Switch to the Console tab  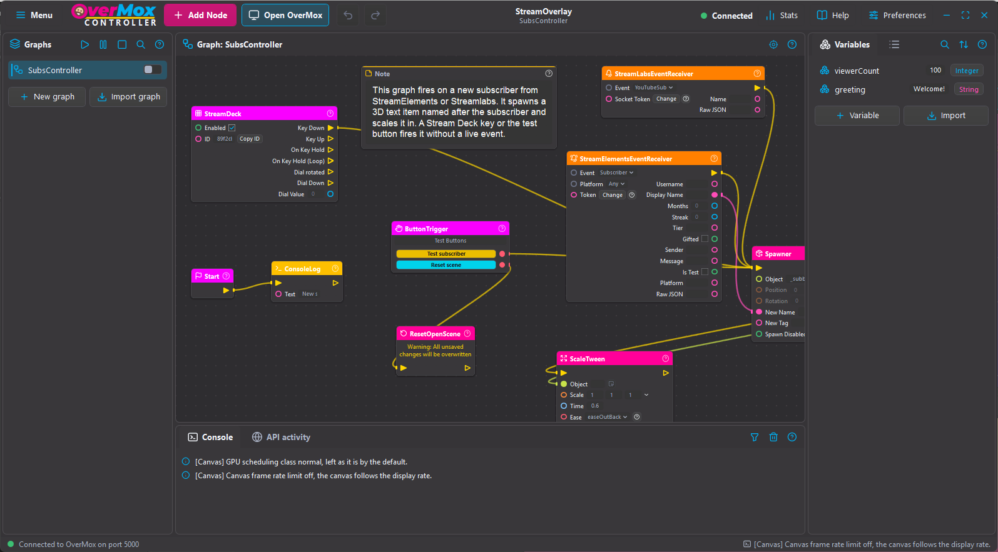tap(210, 437)
